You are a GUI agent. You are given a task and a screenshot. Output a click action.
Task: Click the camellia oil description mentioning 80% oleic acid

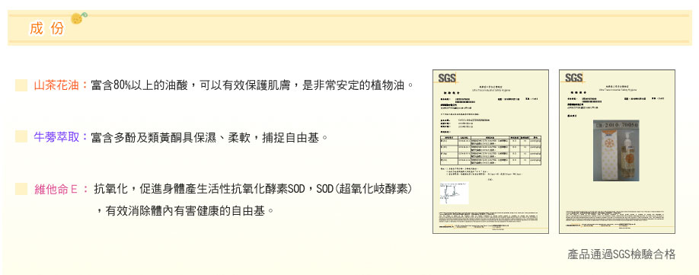(x=252, y=85)
